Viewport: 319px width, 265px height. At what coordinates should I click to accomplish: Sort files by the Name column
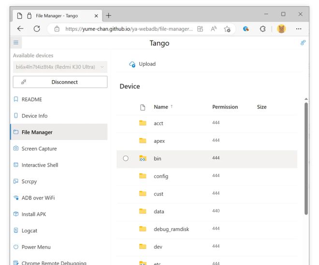tap(161, 107)
